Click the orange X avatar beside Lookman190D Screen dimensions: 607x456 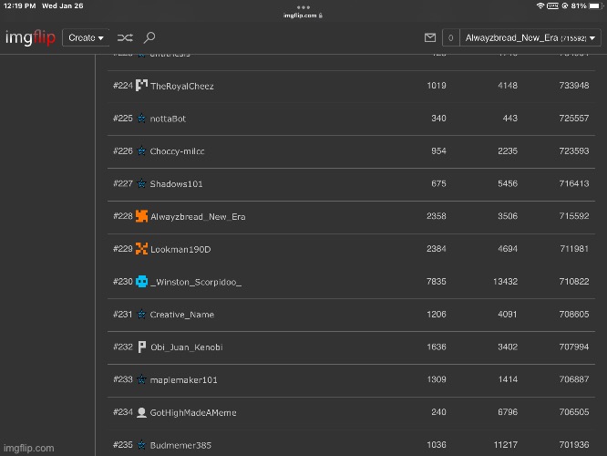click(x=141, y=249)
